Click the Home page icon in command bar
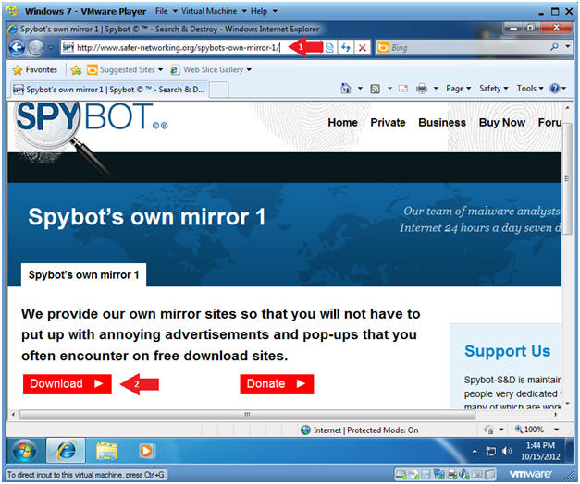The image size is (580, 484). tap(346, 89)
